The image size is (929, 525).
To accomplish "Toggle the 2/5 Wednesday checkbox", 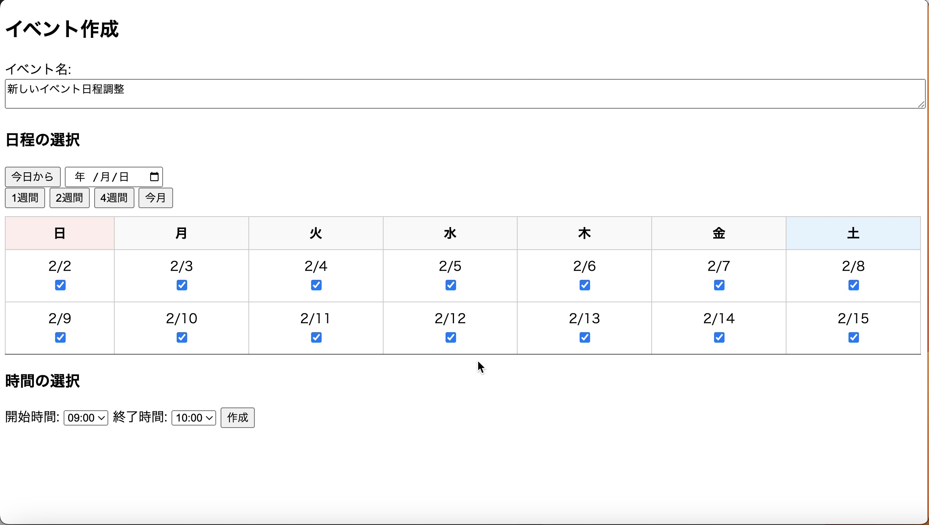I will (451, 285).
